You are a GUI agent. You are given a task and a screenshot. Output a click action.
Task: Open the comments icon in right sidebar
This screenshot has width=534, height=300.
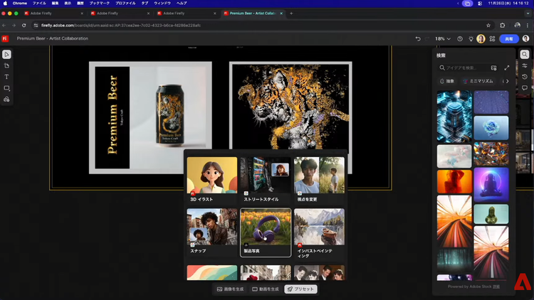coord(525,88)
